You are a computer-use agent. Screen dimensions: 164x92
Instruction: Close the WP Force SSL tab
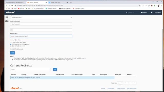(25, 3)
